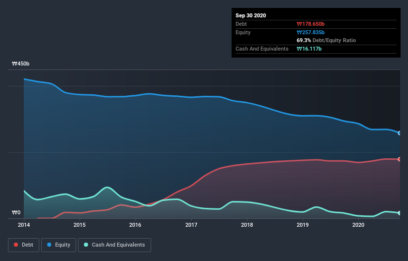Toggle Cash And Equivalents legend button

[x=114, y=245]
